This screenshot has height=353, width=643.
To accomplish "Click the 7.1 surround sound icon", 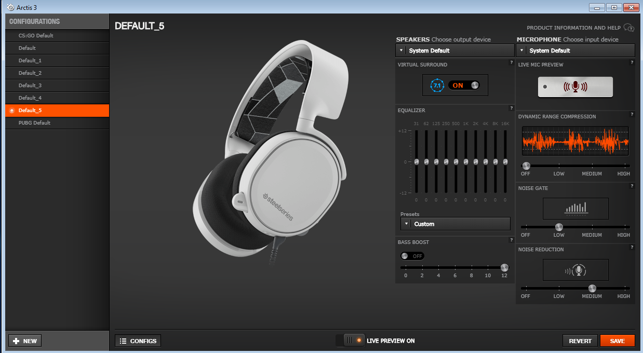I will [x=437, y=85].
